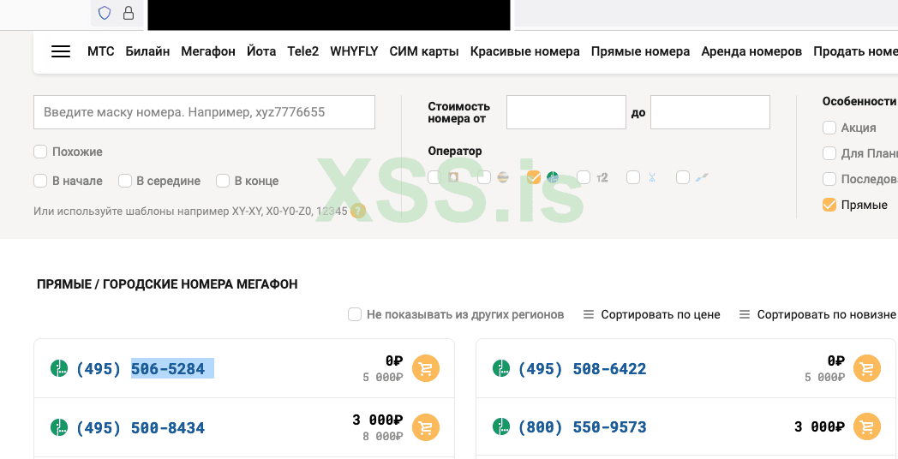
Task: Sort results by Сортировать по цене
Action: 661,314
